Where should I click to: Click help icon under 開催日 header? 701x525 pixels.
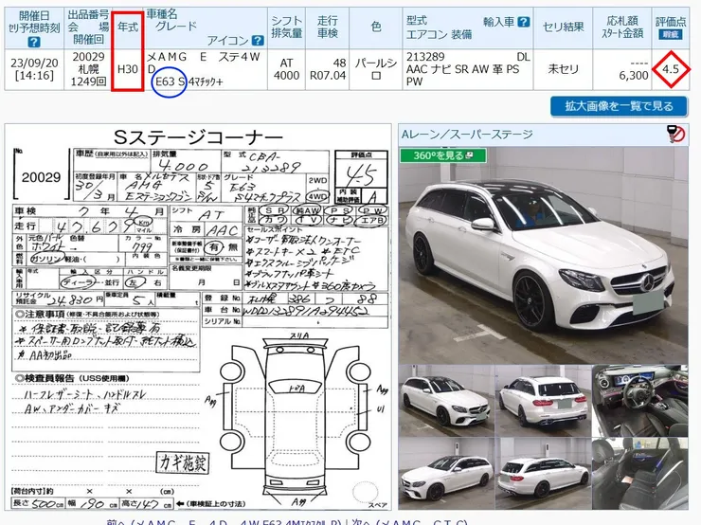coord(34,43)
